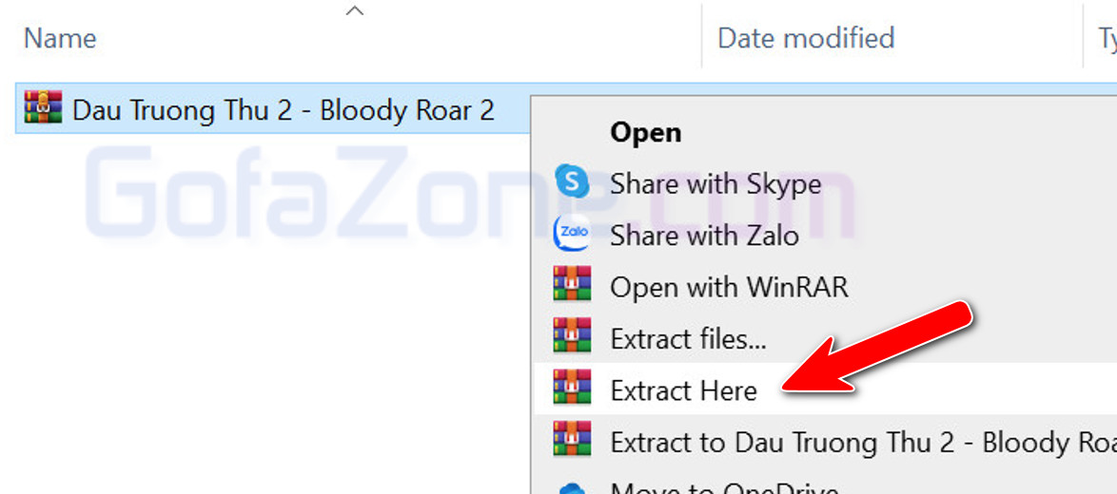
Task: Click the Zalo icon in the context menu
Action: click(x=571, y=233)
